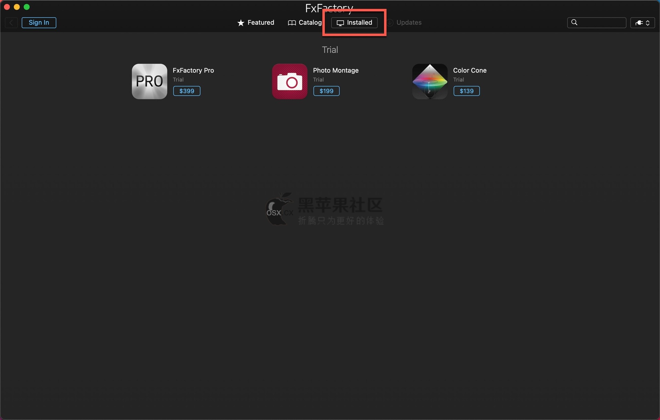Switch to the Catalog tab

305,23
